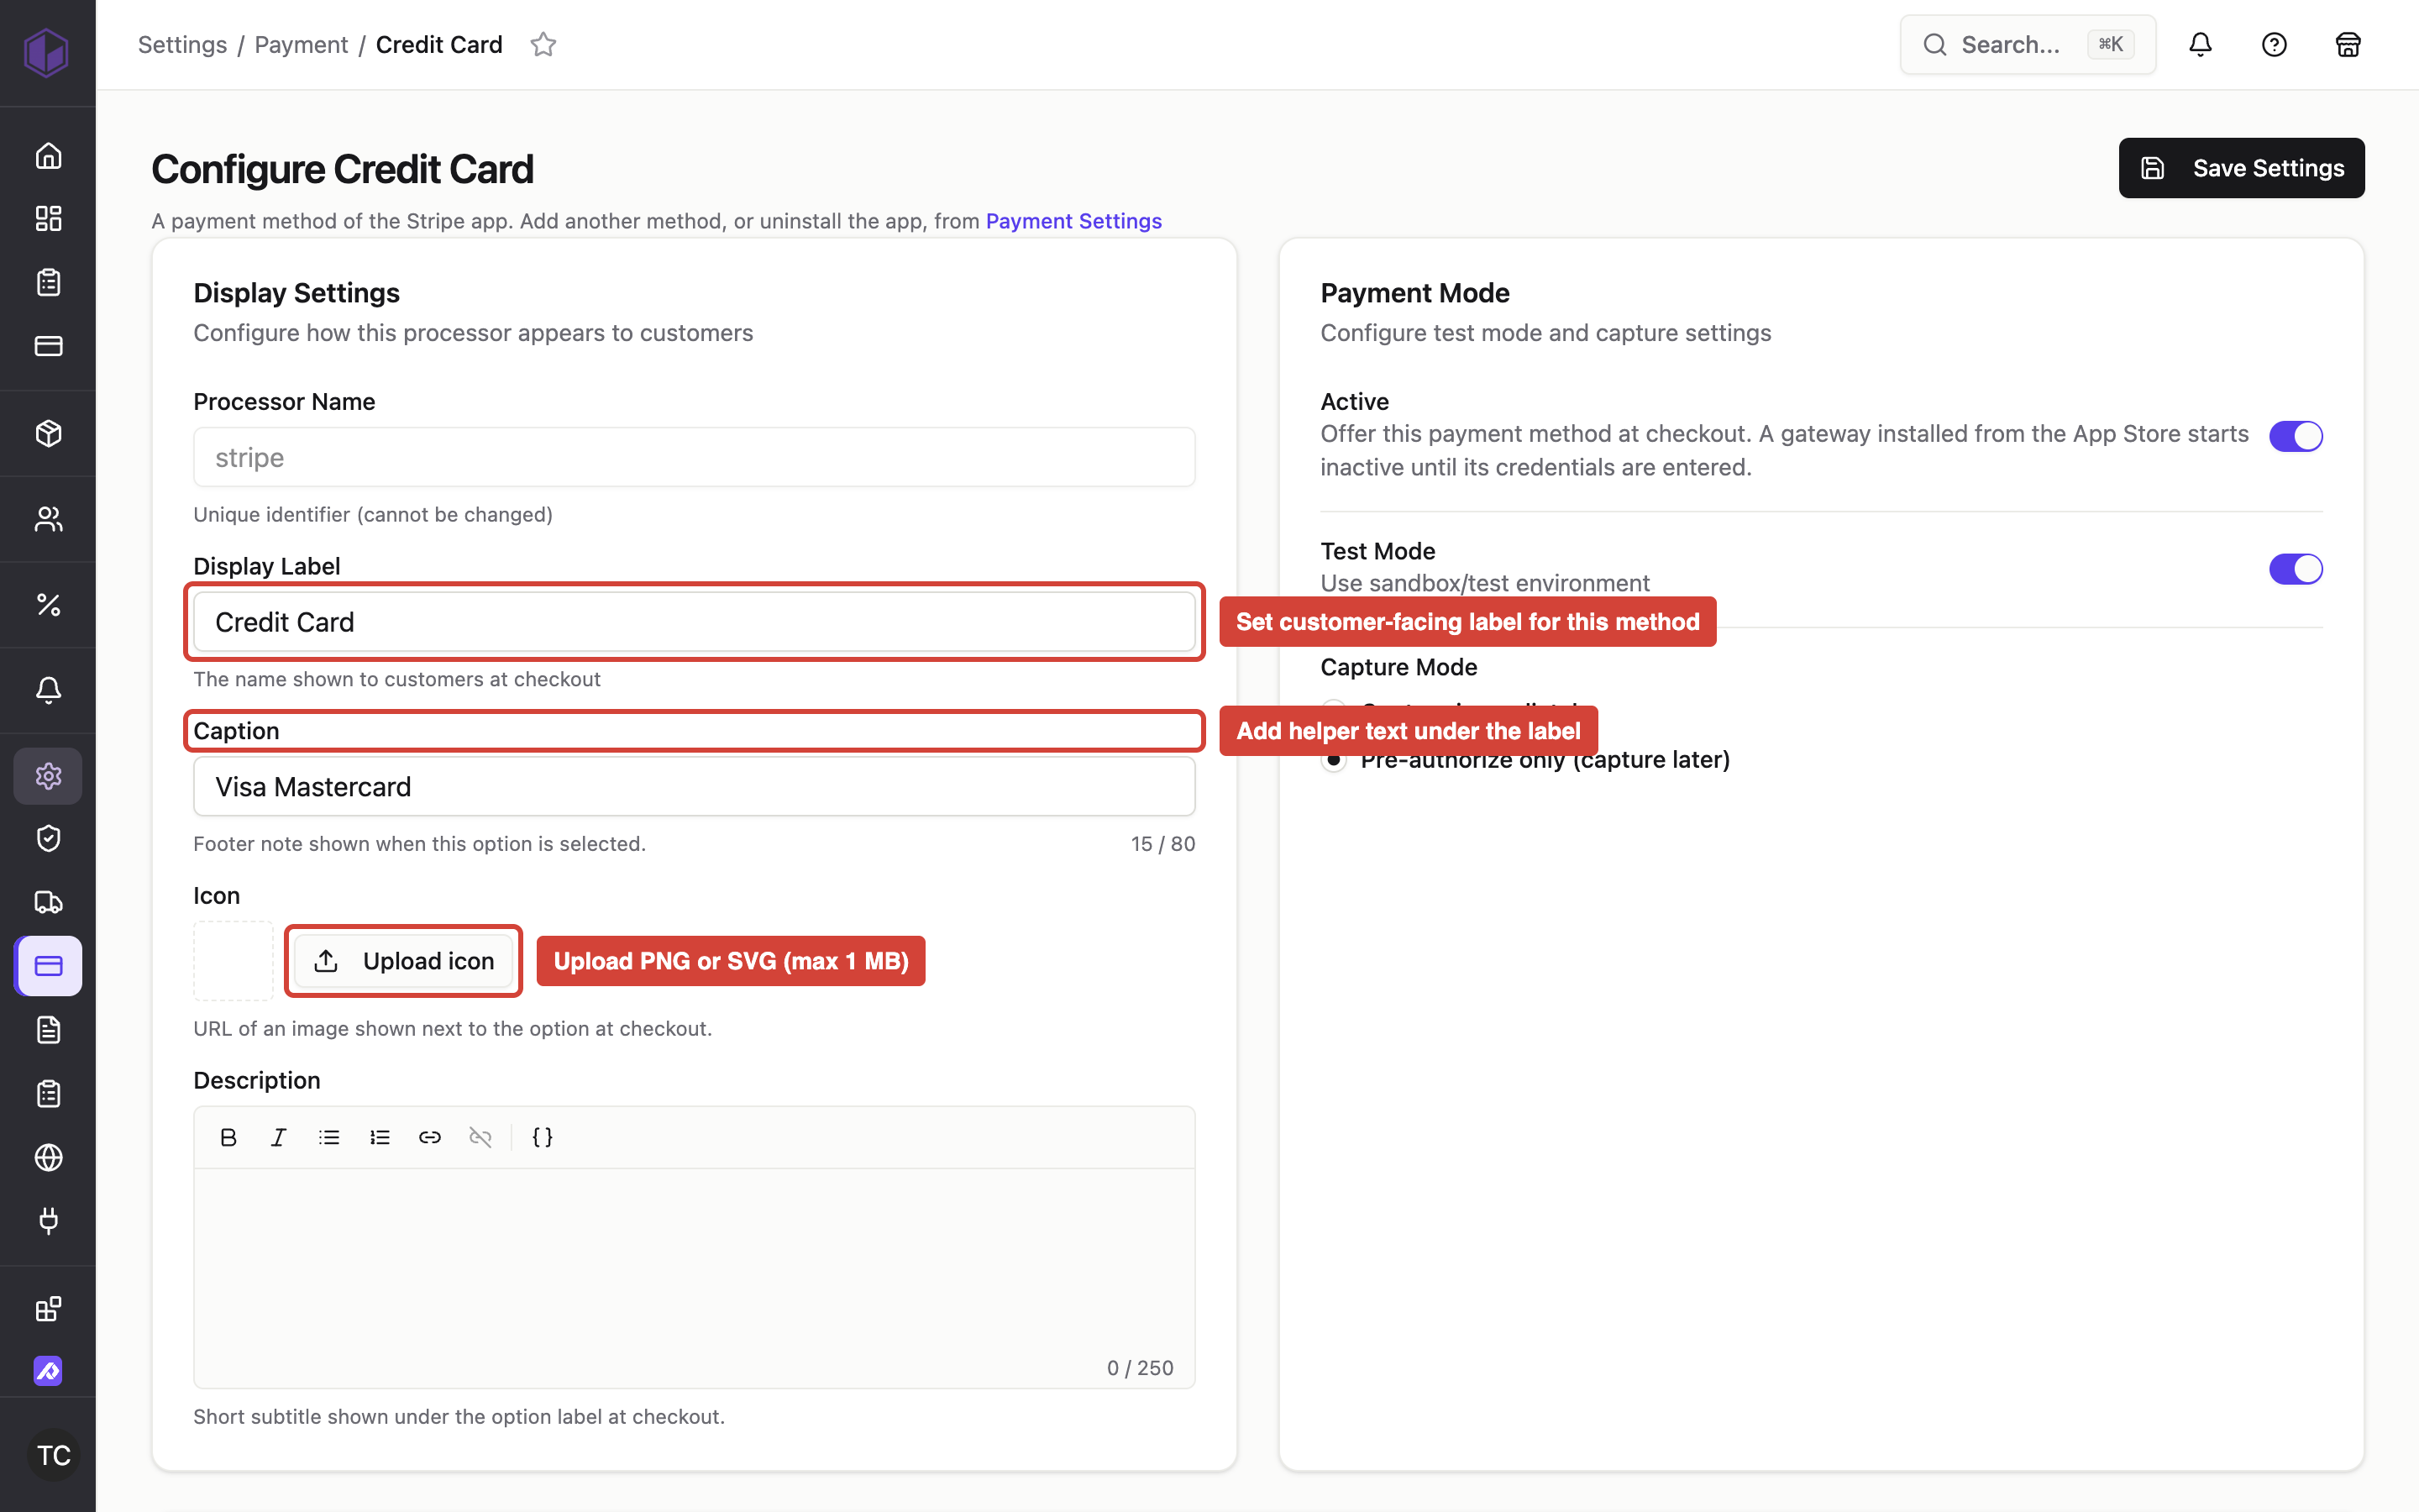
Task: Open the purple app icon in sidebar
Action: (x=48, y=1370)
